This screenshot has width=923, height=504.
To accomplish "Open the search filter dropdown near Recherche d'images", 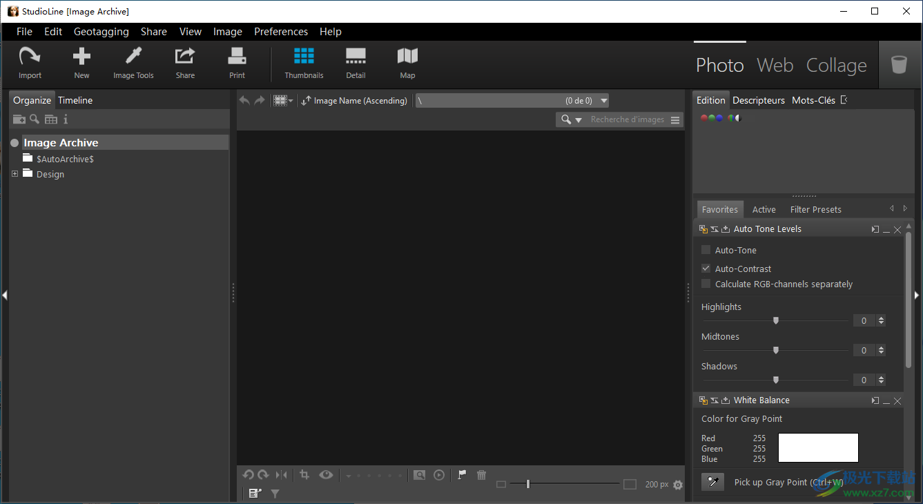I will point(579,119).
